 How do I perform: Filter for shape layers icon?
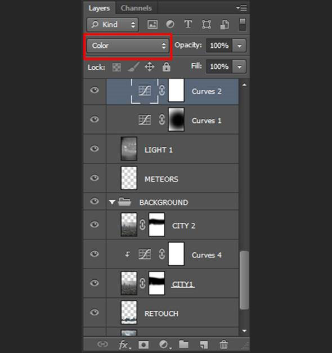pyautogui.click(x=207, y=24)
